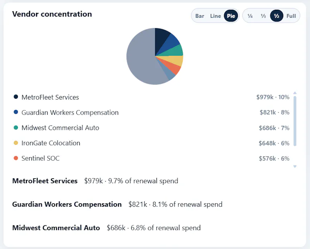
Task: Click the legend scroll-down arrow
Action: click(295, 167)
